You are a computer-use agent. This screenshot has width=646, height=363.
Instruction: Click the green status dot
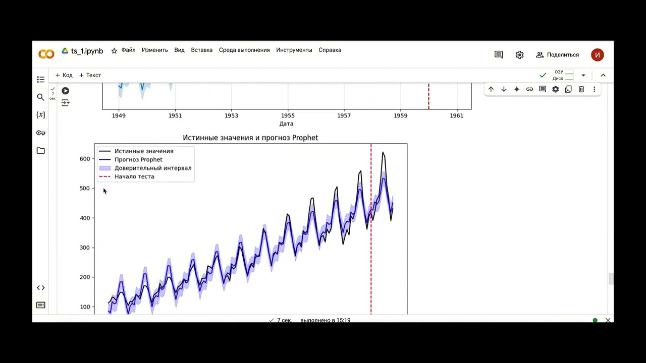595,320
